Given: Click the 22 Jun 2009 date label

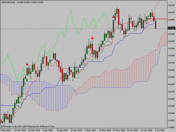Looking at the screenshot, I should click(x=147, y=130).
